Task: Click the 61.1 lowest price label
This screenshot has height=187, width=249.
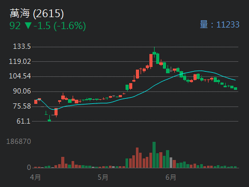Action: coord(23,121)
